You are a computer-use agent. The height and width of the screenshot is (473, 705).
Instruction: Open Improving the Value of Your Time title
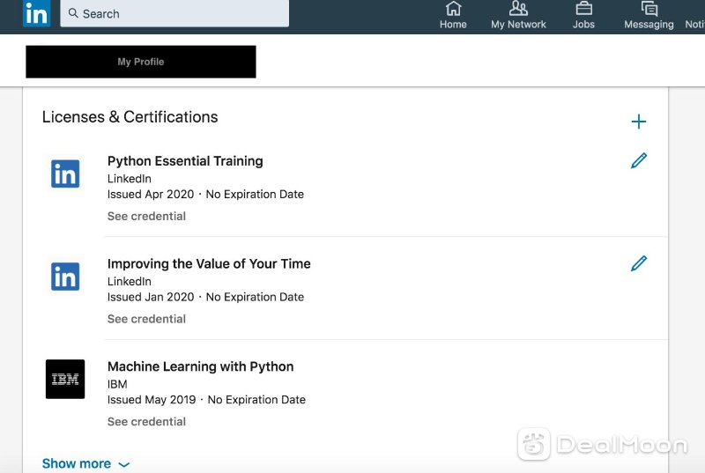[x=209, y=263]
